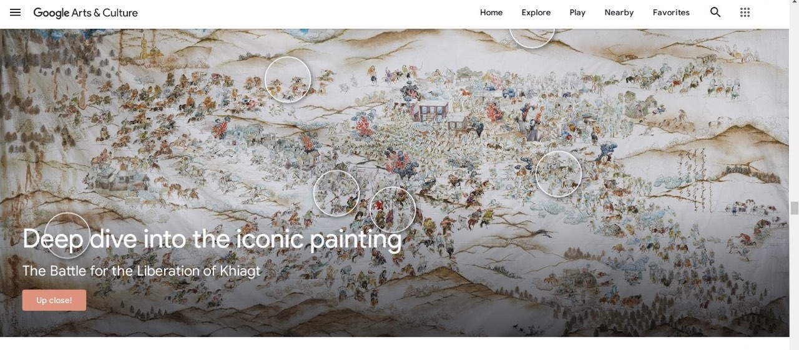This screenshot has width=799, height=350.
Task: Click the page's vertical scrollbar thumb
Action: tap(794, 208)
